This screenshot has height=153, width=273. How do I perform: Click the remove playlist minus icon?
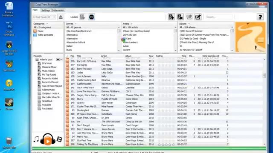(61, 59)
